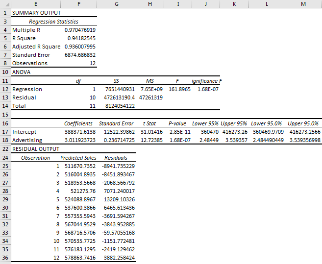The image size is (322, 264).
Task: Select column I header
Action: pyautogui.click(x=178, y=4)
